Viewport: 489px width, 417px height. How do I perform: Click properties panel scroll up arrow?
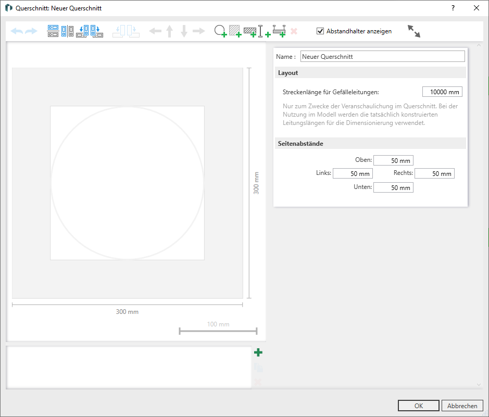coord(479,45)
